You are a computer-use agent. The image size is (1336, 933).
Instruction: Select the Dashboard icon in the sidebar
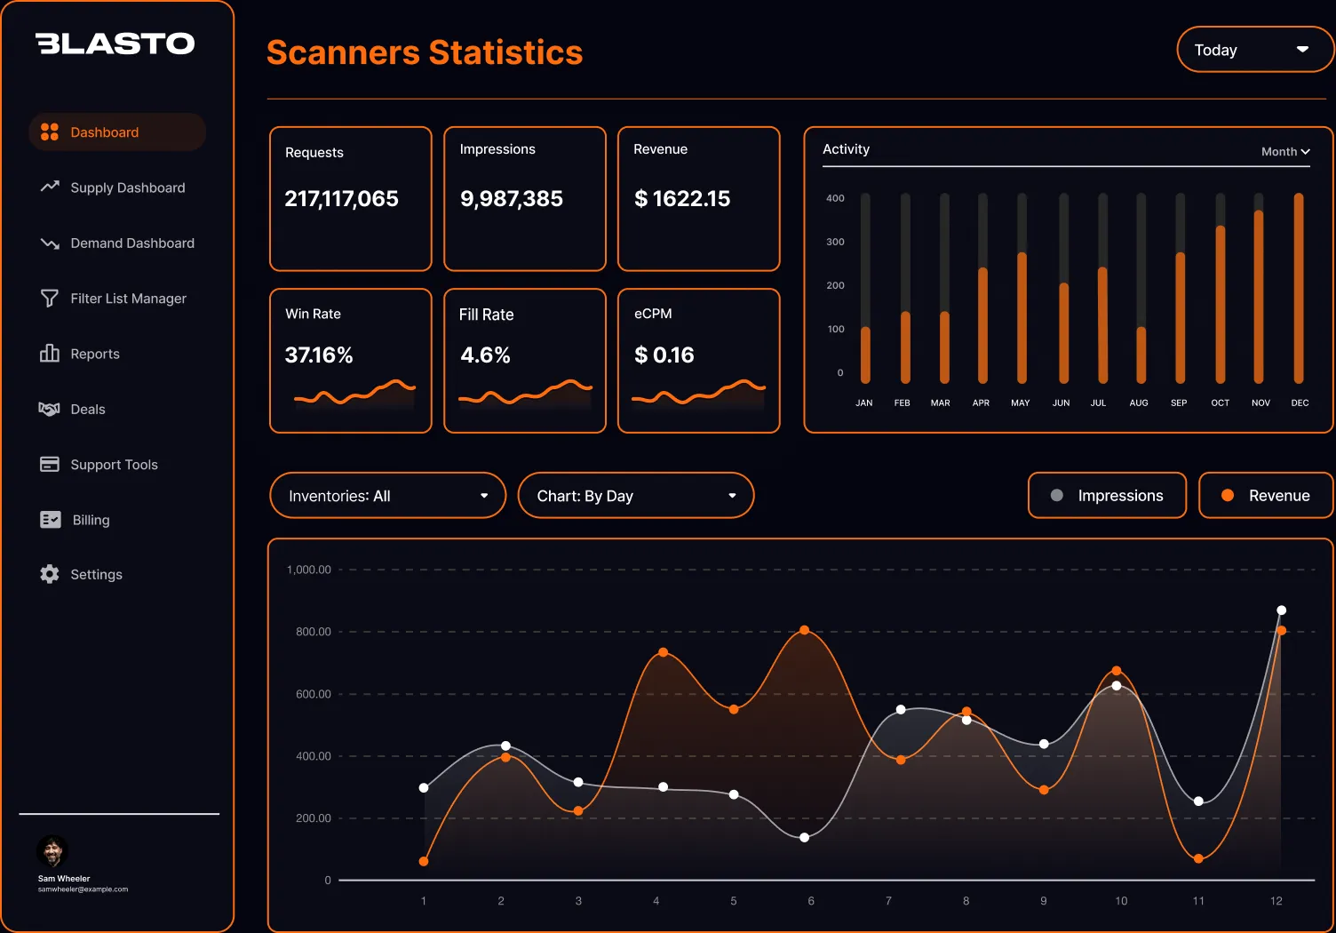tap(49, 132)
